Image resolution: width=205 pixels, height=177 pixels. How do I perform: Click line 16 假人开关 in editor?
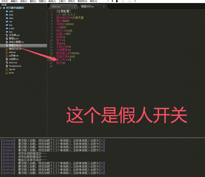pyautogui.click(x=64, y=60)
